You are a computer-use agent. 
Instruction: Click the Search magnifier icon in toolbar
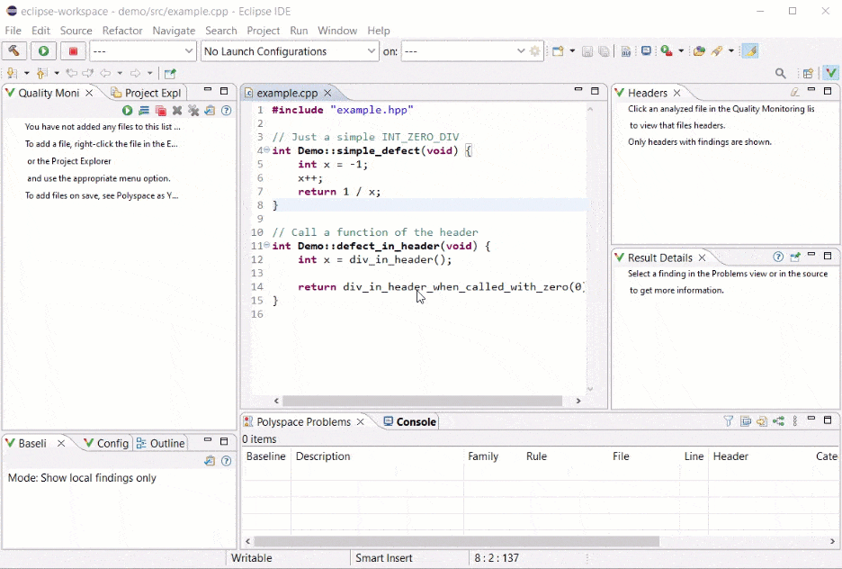click(x=780, y=72)
